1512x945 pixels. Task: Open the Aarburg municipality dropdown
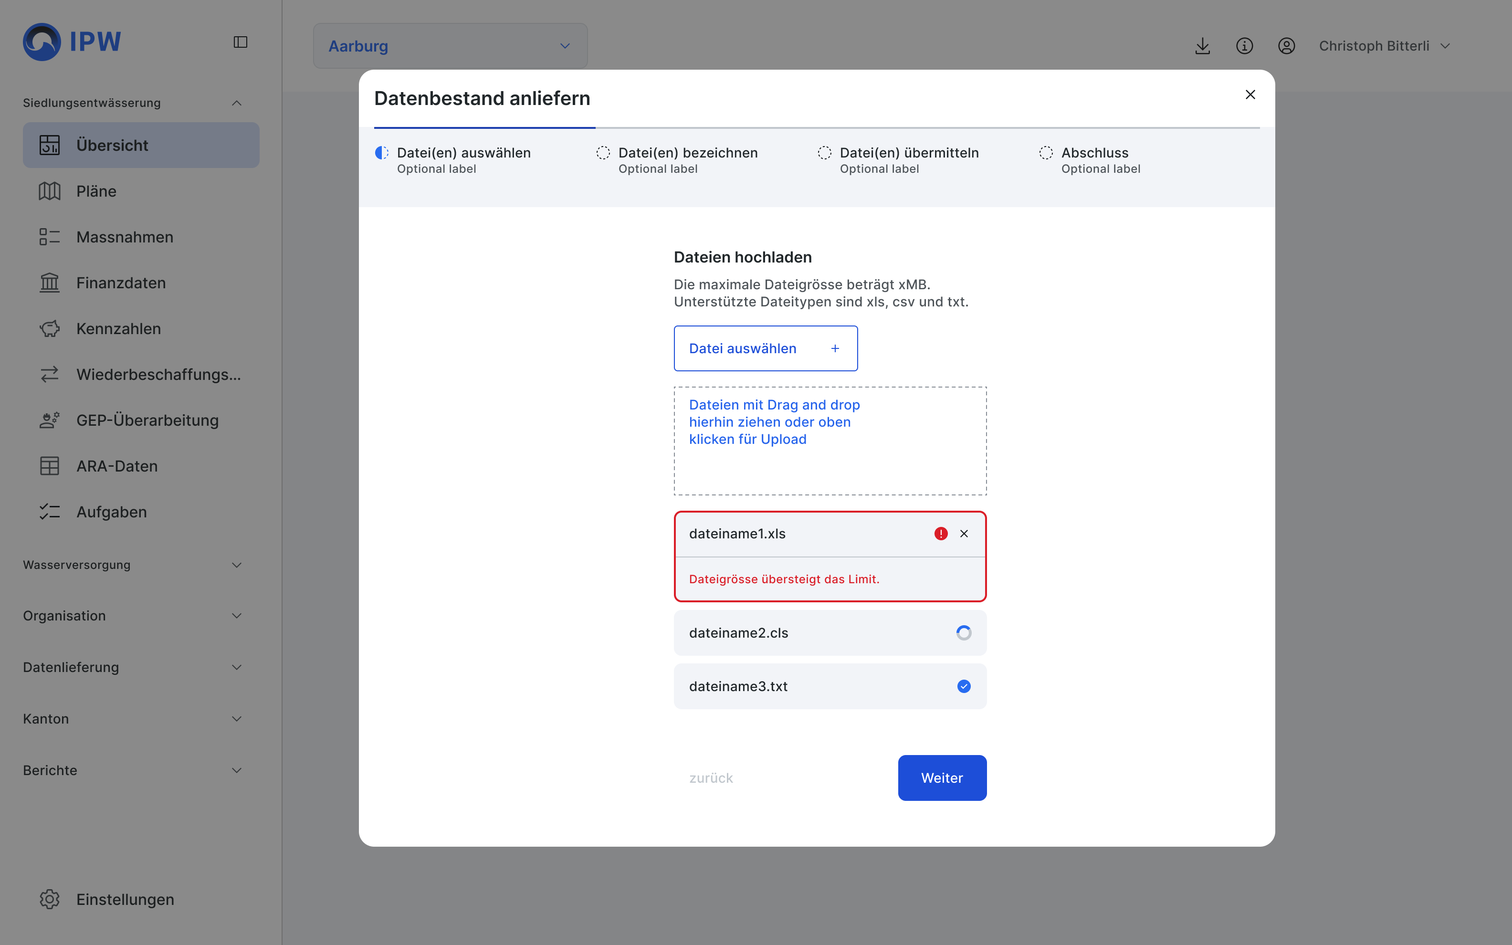coord(450,46)
